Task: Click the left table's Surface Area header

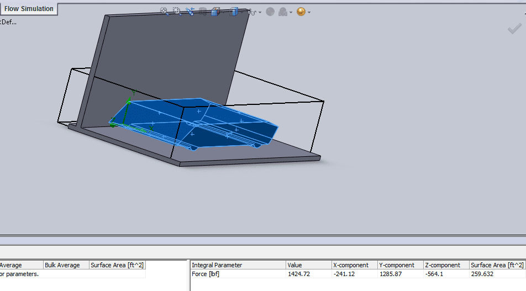Action: click(117, 265)
